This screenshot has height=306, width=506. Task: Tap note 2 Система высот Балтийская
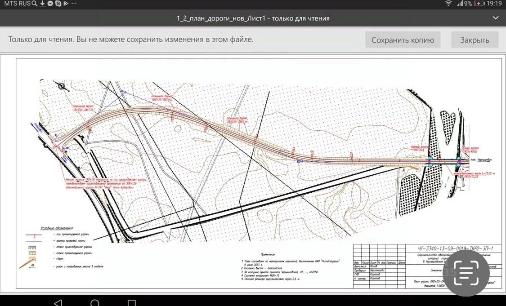[x=262, y=268]
